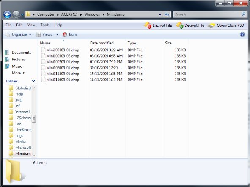Click the folder tree scrollbar thumb
This screenshot has height=187, width=250.
pos(34,118)
